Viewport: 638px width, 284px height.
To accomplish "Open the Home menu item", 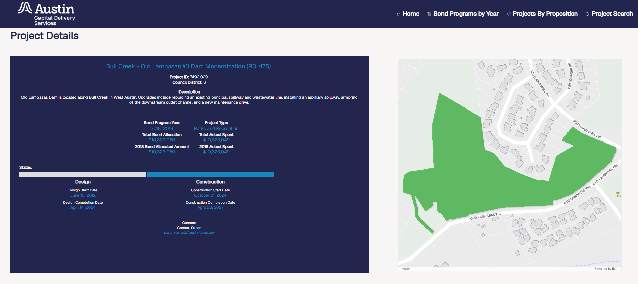I will click(x=411, y=14).
